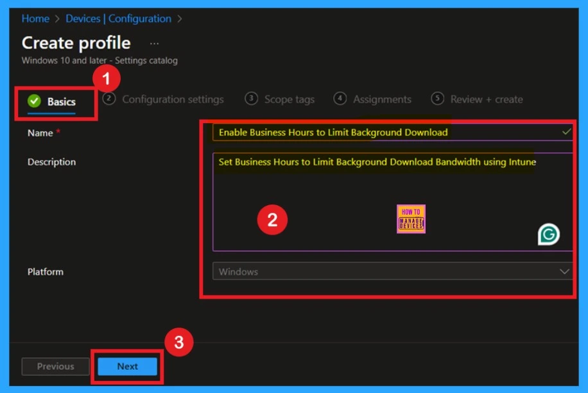Click the Name input field

click(x=392, y=132)
